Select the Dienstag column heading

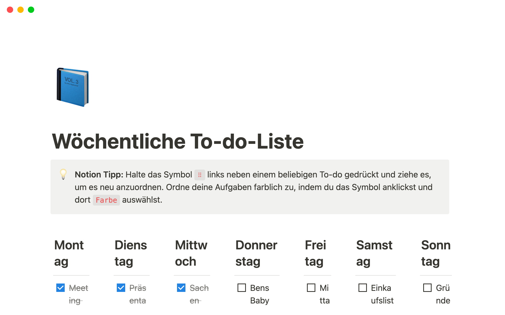tap(131, 253)
